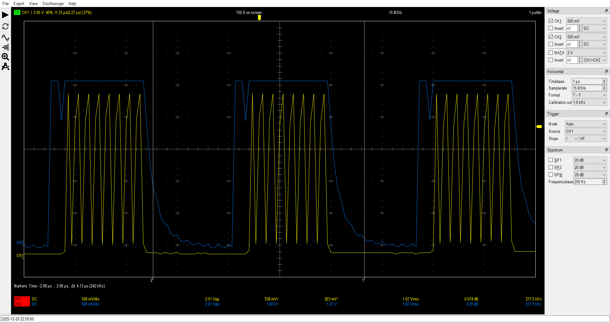Click the Timebase 1 µs input field
This screenshot has height=323, width=610.
tap(587, 81)
